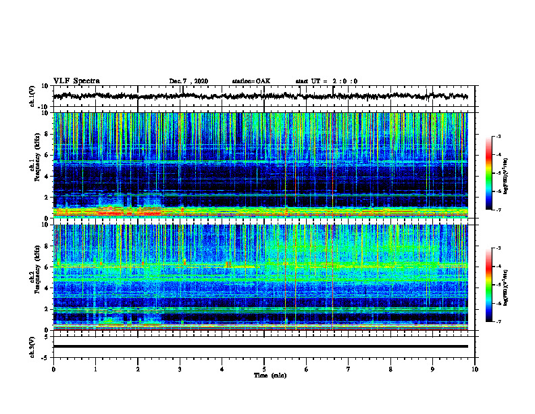Viewport: 535px width, 414px height.
Task: Select the date text "Dec. 7, 2020"
Action: [x=188, y=81]
